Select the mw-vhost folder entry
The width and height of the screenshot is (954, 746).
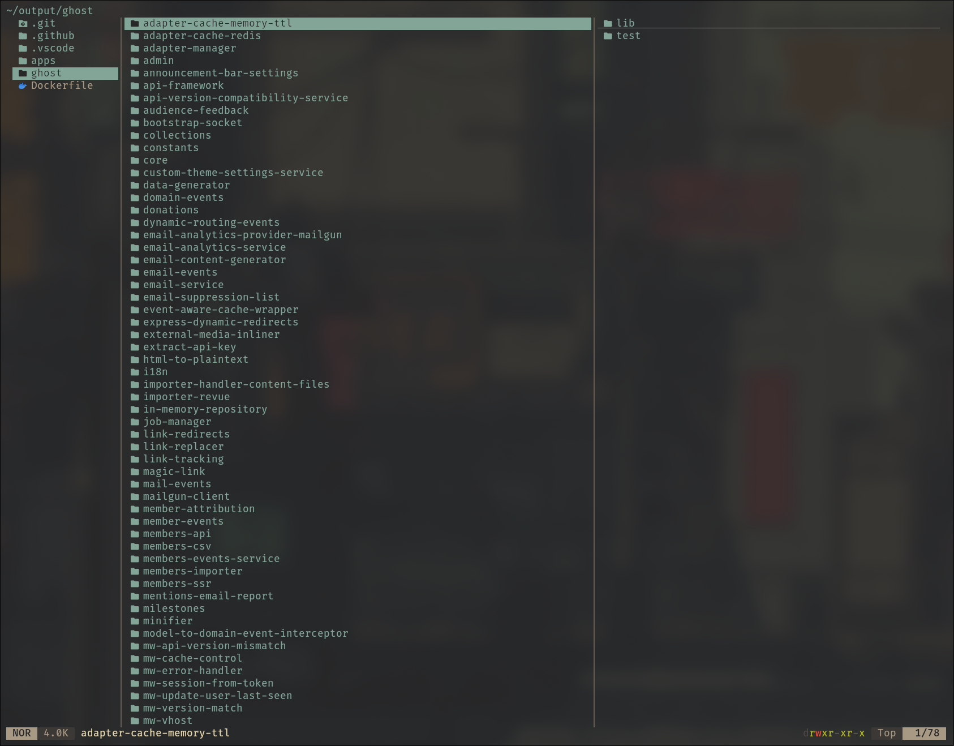[167, 721]
